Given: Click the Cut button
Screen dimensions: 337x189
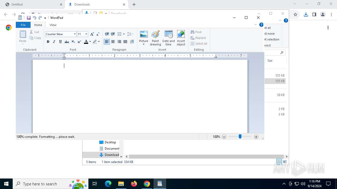Looking at the screenshot, I should pos(34,32).
